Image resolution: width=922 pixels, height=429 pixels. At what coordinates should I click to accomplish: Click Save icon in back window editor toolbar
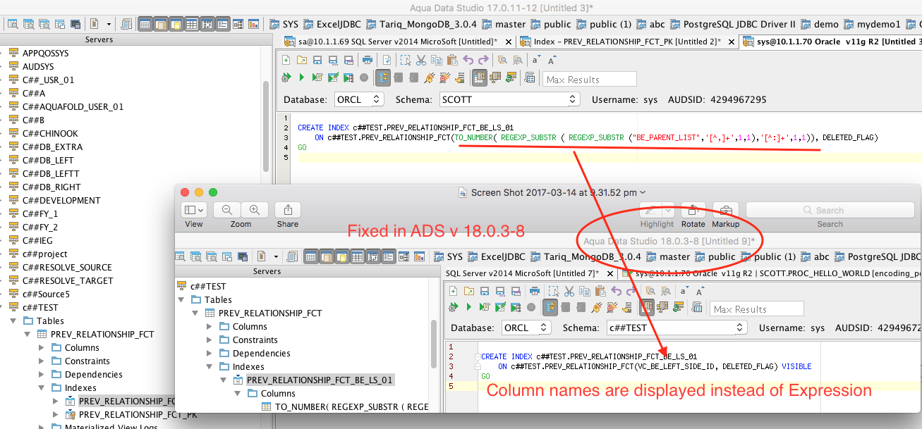(317, 61)
